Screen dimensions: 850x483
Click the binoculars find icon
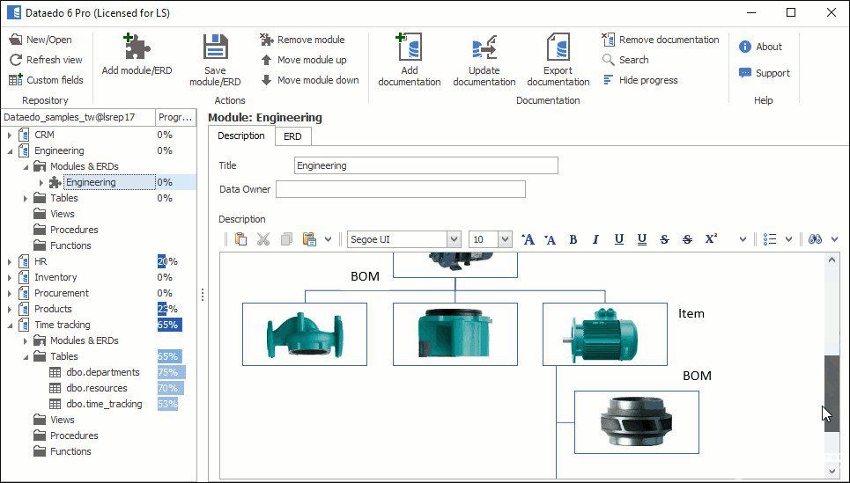pyautogui.click(x=816, y=238)
